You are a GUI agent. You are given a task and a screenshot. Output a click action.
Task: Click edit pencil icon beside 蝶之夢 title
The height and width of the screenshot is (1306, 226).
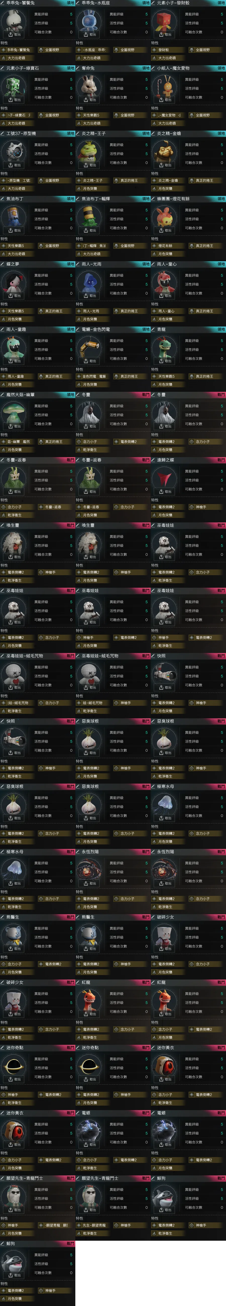click(x=3, y=264)
